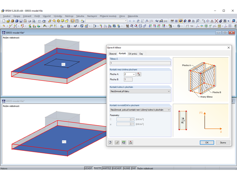Toggle UCHOP snap in status bar
The image size is (237, 178).
pos(88,168)
